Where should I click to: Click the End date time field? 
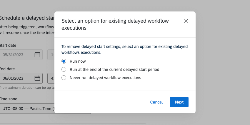(x=51, y=78)
